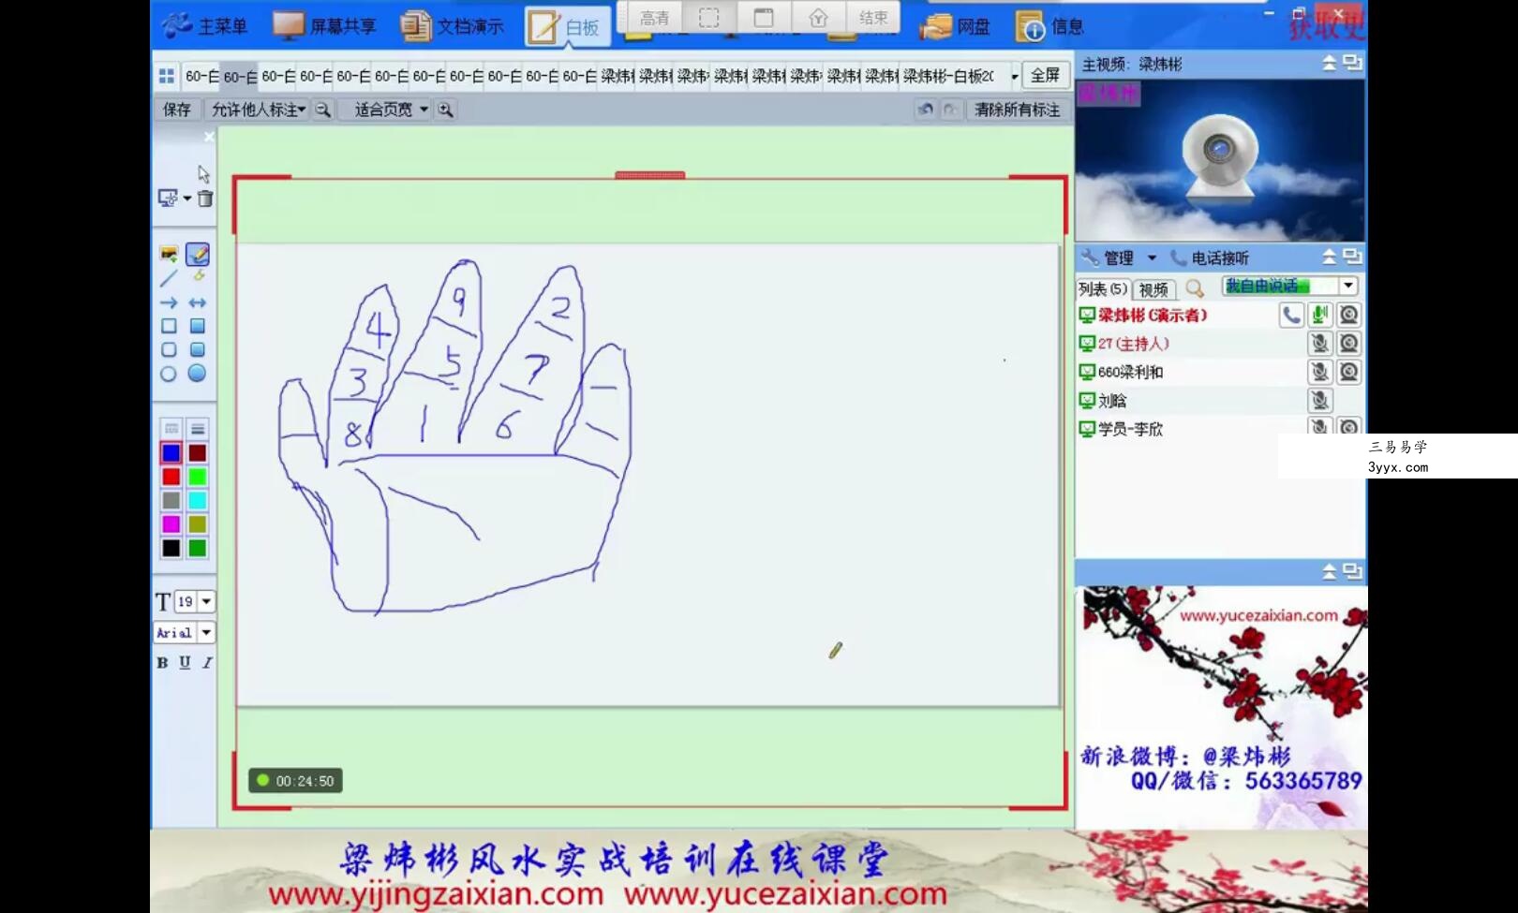This screenshot has height=913, width=1518.
Task: Pick the red color swatch
Action: 171,477
